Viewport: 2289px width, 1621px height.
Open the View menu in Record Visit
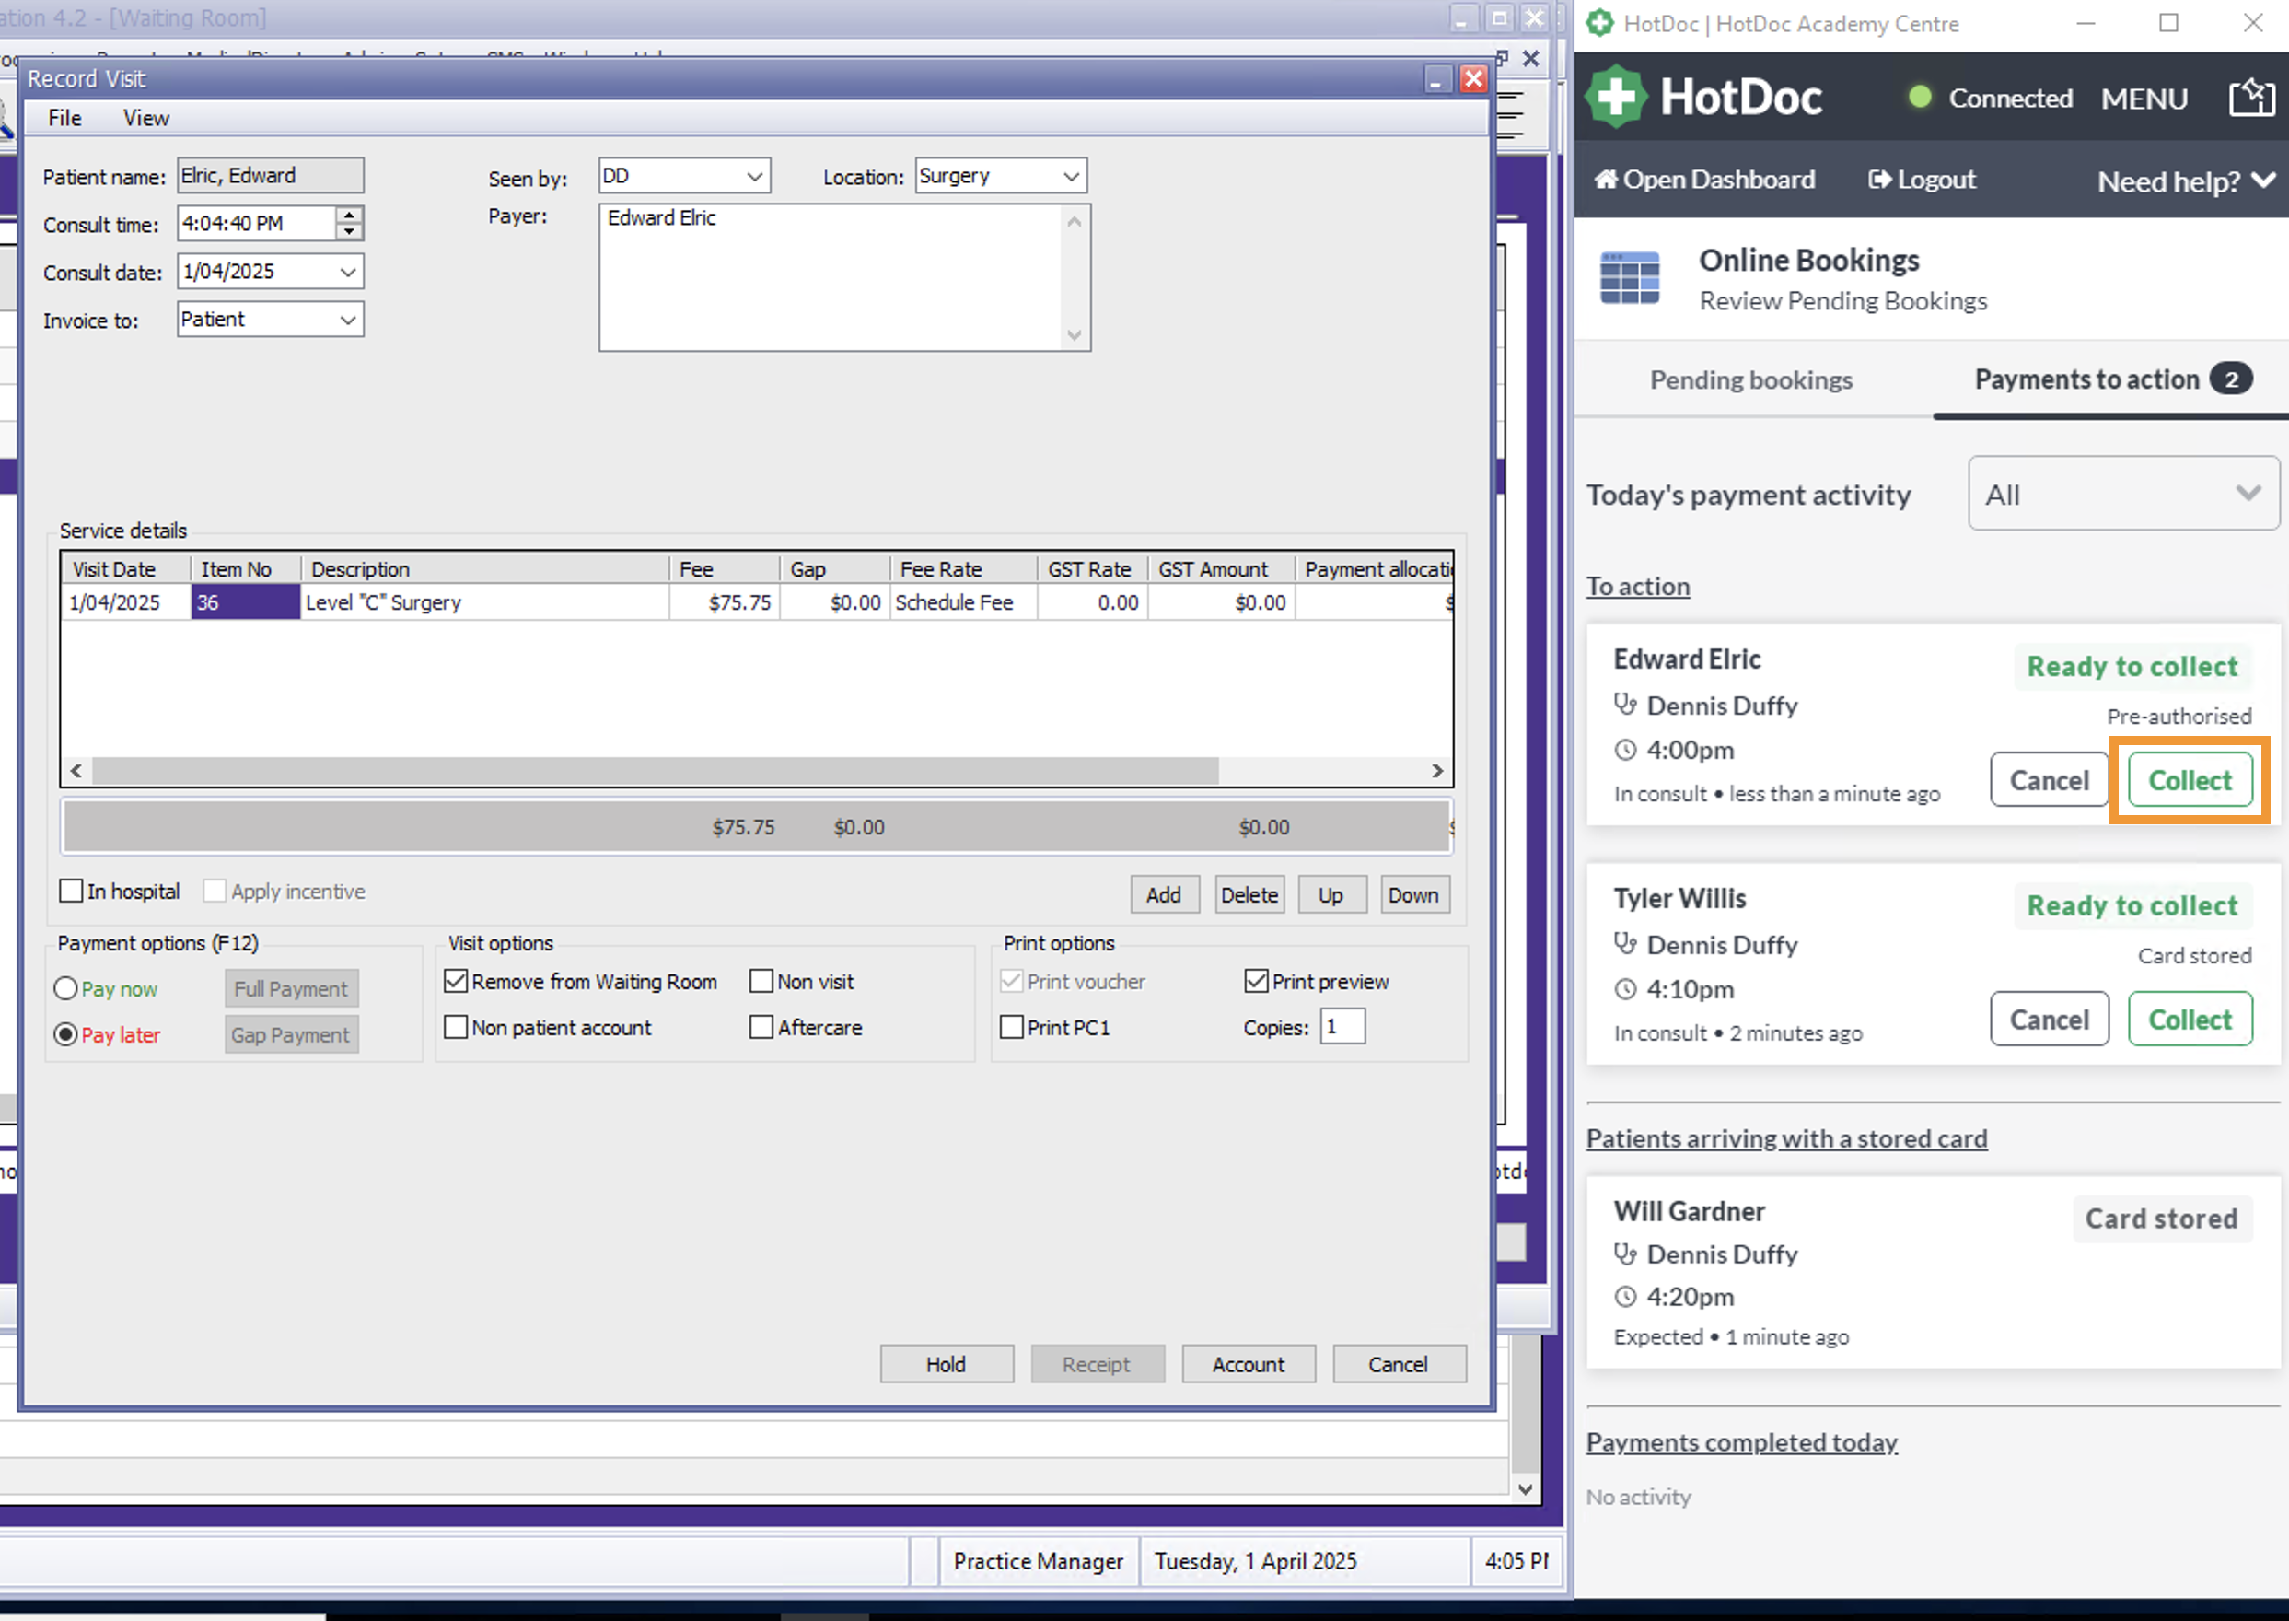click(x=146, y=118)
